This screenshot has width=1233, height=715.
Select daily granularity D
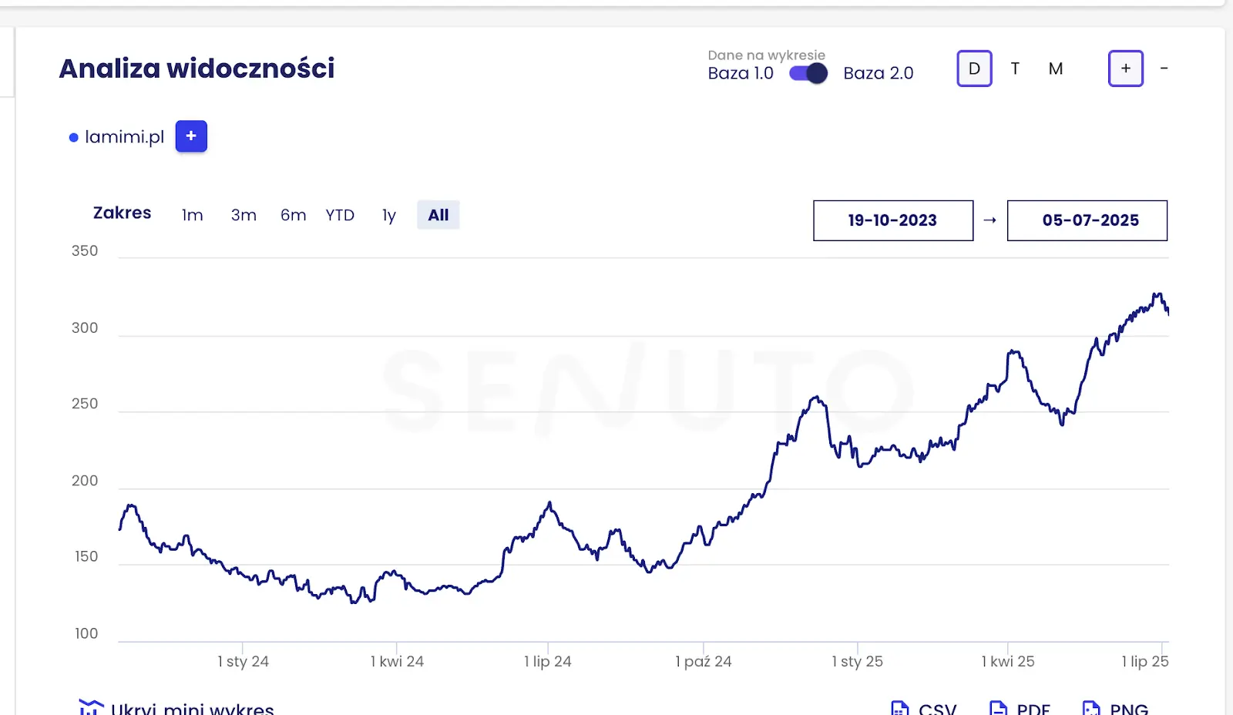click(974, 69)
